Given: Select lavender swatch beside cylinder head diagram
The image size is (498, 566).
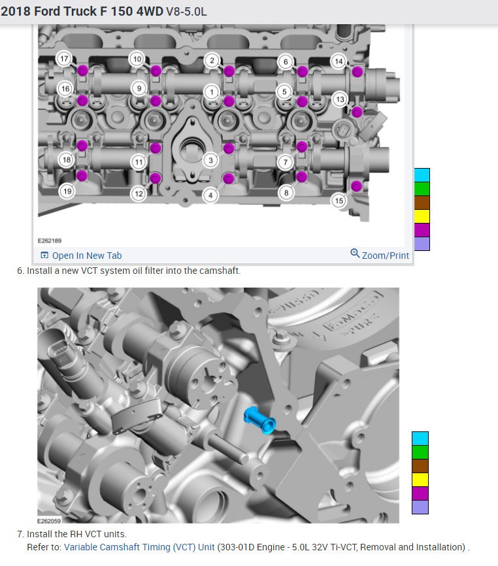Looking at the screenshot, I should coord(422,244).
